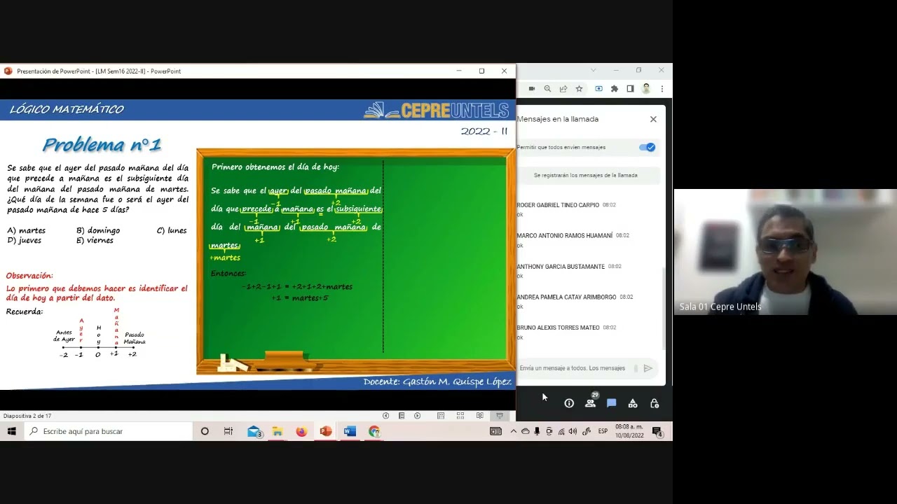Close the 'Mensajes en la llamada' panel
The width and height of the screenshot is (897, 504).
[653, 119]
